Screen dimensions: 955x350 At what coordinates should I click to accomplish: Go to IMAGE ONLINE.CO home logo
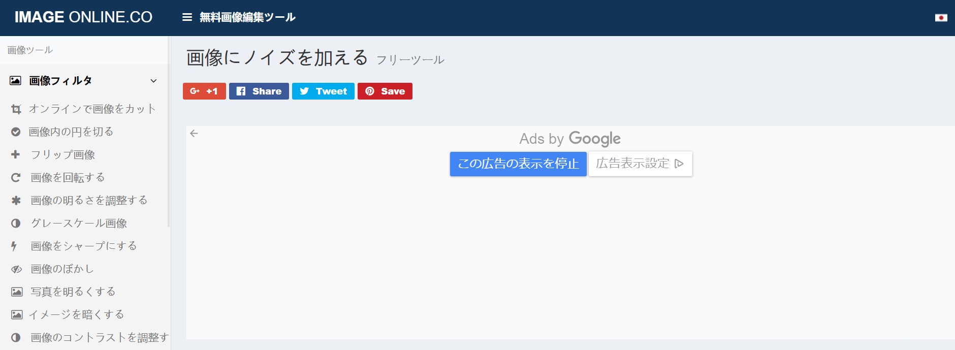pos(83,17)
